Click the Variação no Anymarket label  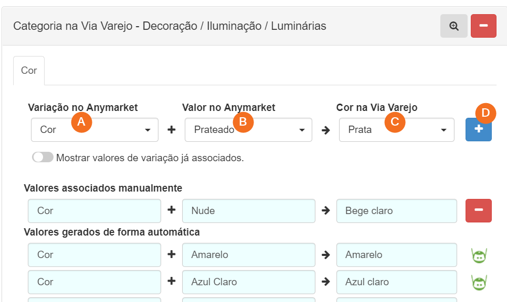[x=83, y=107]
